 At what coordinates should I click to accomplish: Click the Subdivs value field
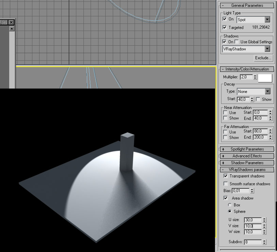click(x=253, y=242)
